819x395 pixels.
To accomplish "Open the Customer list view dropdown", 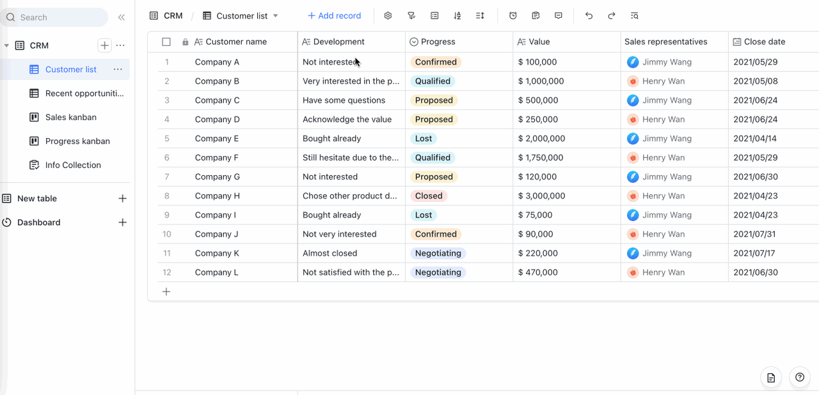I will click(276, 16).
